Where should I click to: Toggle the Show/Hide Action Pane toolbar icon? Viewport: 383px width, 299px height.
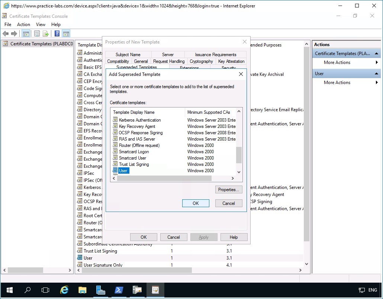(x=66, y=33)
